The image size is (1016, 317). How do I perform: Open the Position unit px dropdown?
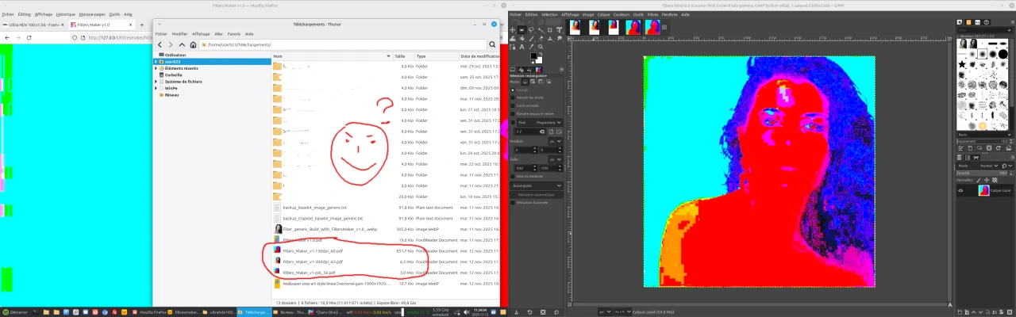click(555, 141)
